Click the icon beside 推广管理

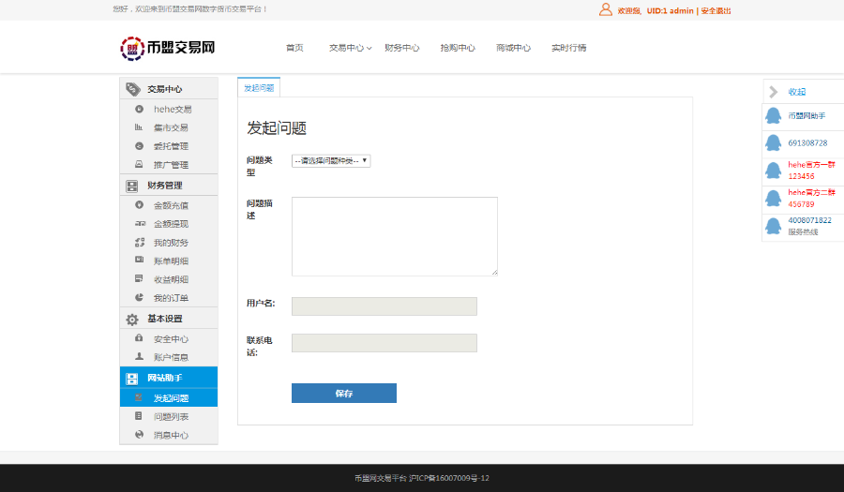(139, 164)
